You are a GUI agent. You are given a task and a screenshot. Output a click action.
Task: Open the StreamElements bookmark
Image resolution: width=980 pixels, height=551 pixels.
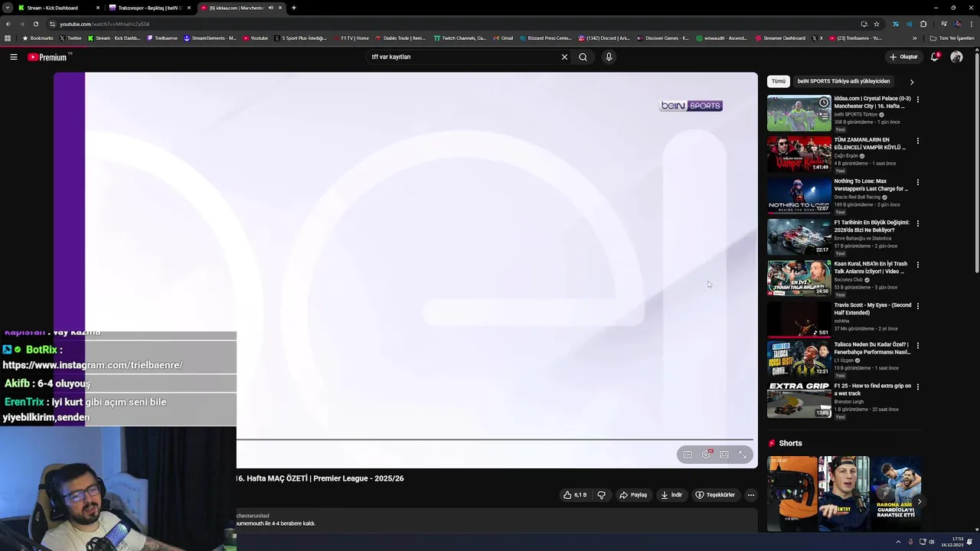[211, 38]
